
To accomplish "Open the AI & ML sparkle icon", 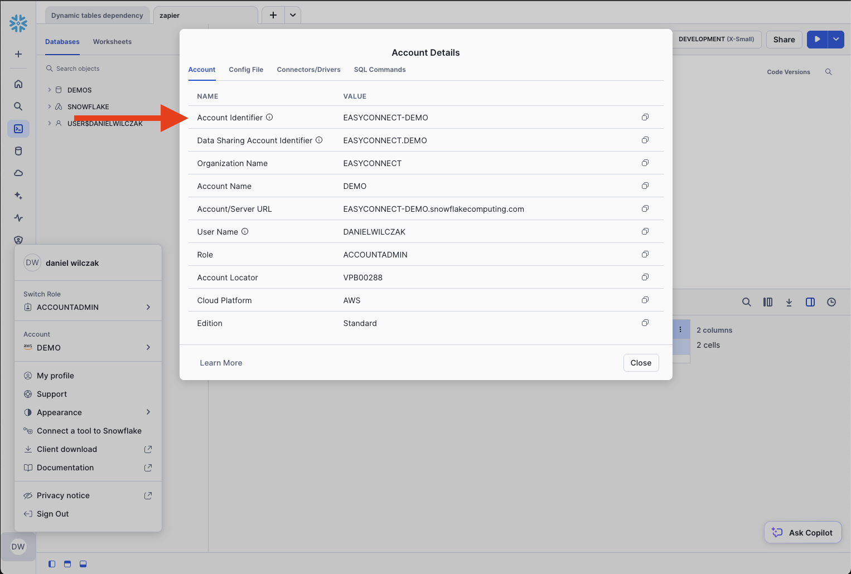I will click(x=18, y=196).
